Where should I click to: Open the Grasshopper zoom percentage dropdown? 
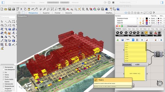[133, 40]
